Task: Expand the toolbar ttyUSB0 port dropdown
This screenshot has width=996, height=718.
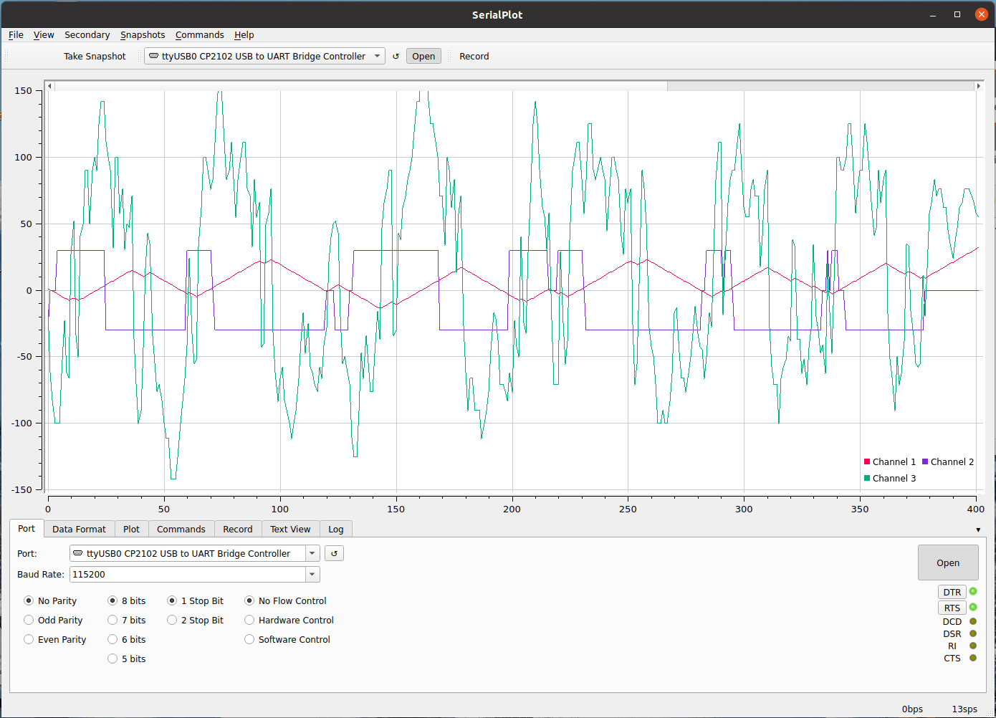Action: click(x=377, y=57)
